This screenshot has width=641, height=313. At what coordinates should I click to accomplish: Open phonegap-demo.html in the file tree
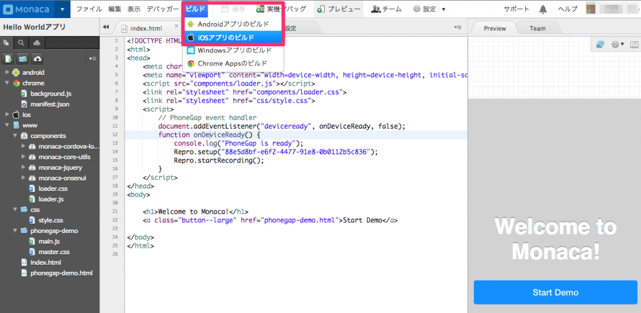[61, 273]
